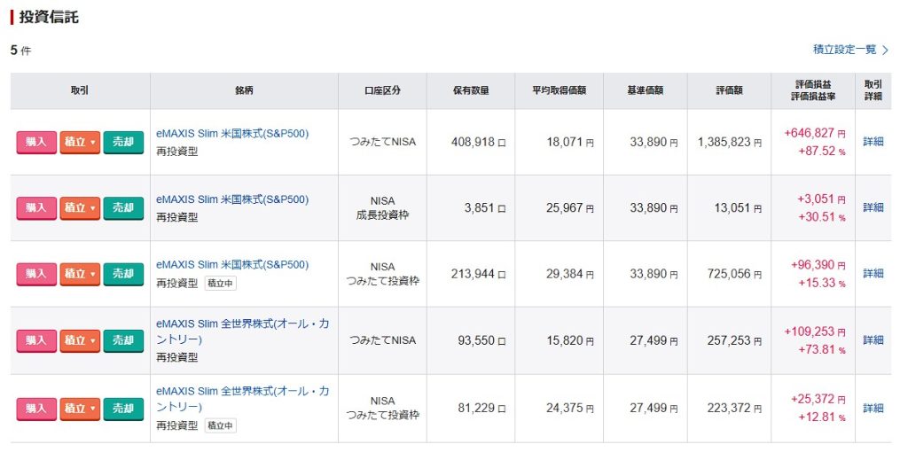Open 詳細 for NISA成長投資枠 row

tap(873, 207)
